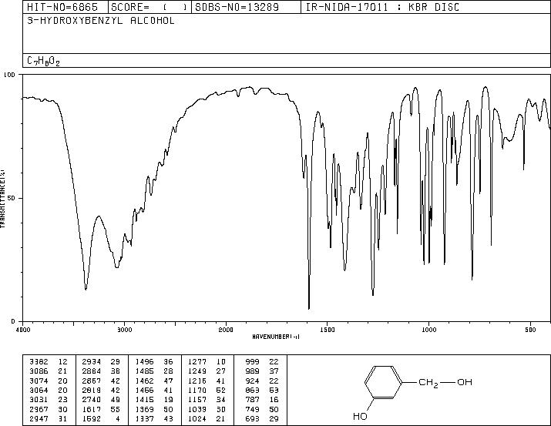Image resolution: width=551 pixels, height=426 pixels.
Task: Click the 4000 wavenumber axis label
Action: coord(23,330)
